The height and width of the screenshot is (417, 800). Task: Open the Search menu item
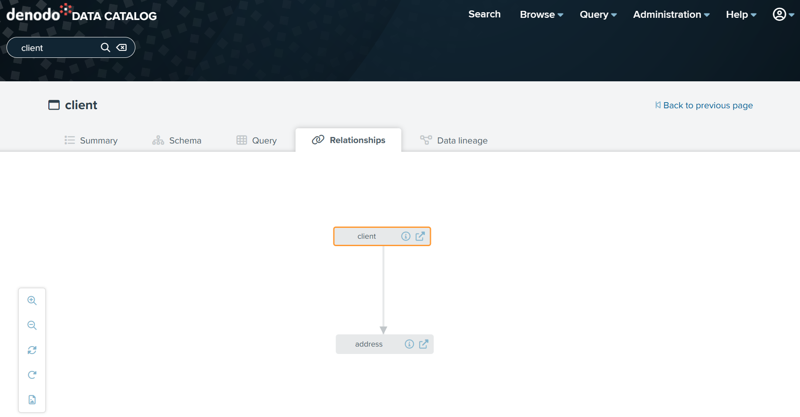[x=484, y=14]
